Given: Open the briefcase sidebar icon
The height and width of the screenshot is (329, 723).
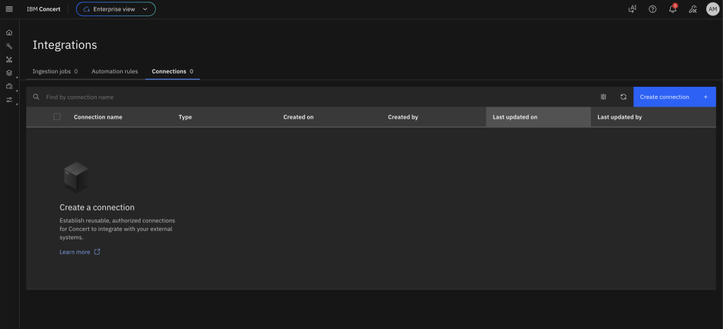Looking at the screenshot, I should tap(9, 86).
